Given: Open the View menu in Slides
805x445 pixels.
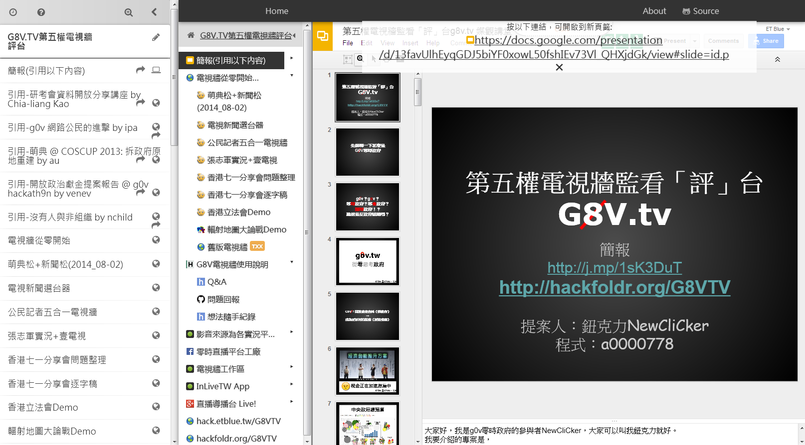Looking at the screenshot, I should (x=388, y=43).
